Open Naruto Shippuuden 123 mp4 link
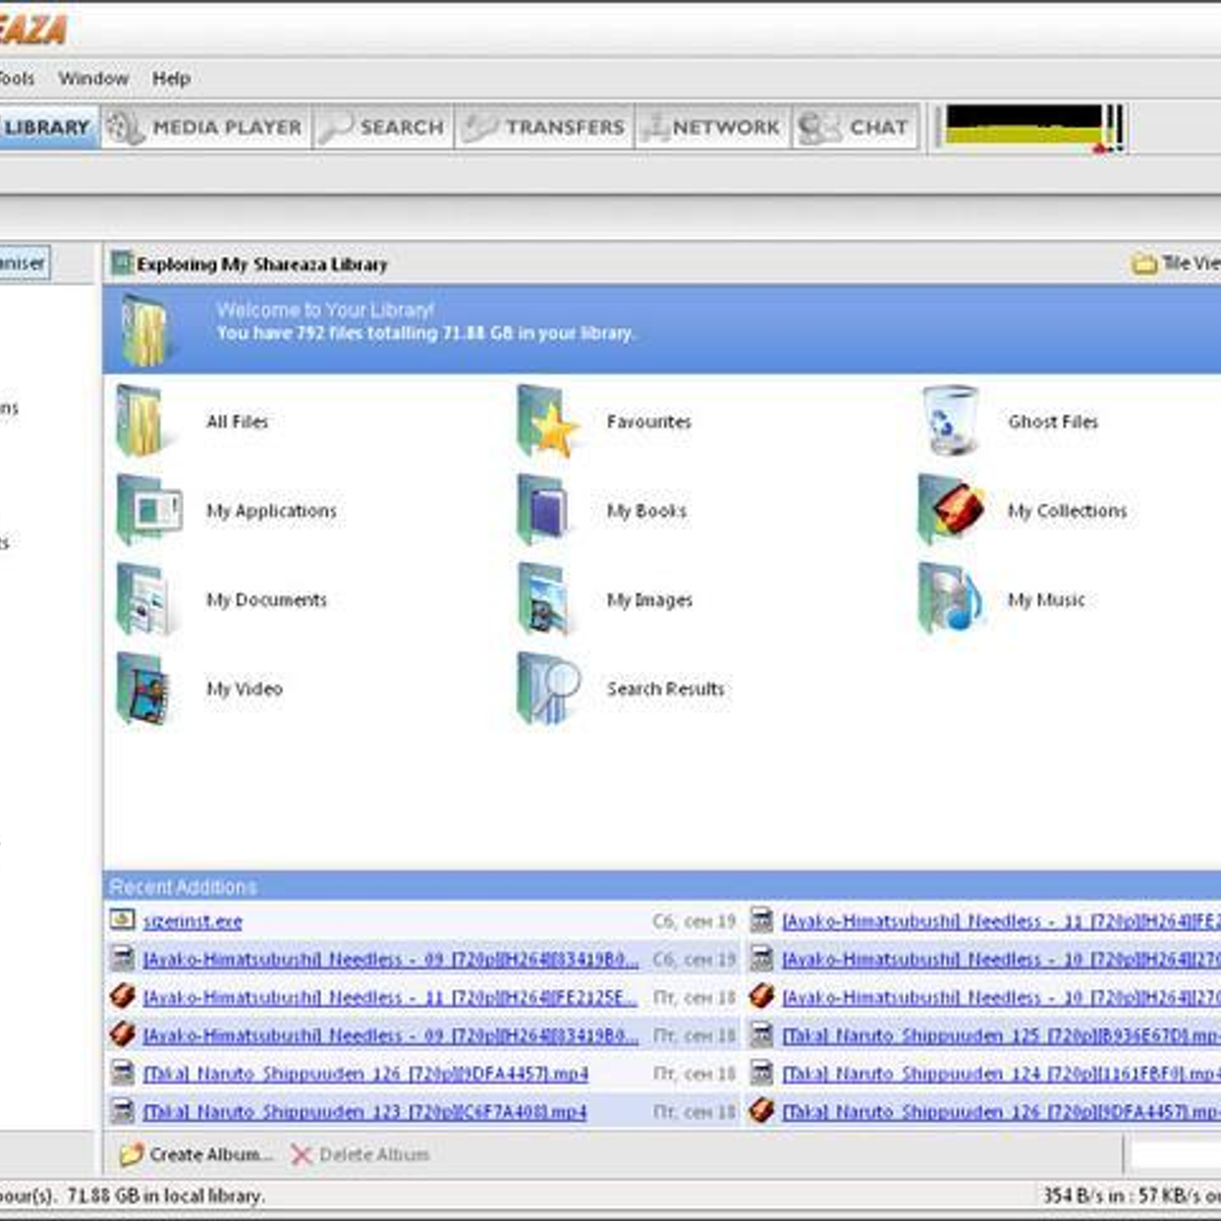This screenshot has width=1221, height=1221. (x=365, y=1112)
